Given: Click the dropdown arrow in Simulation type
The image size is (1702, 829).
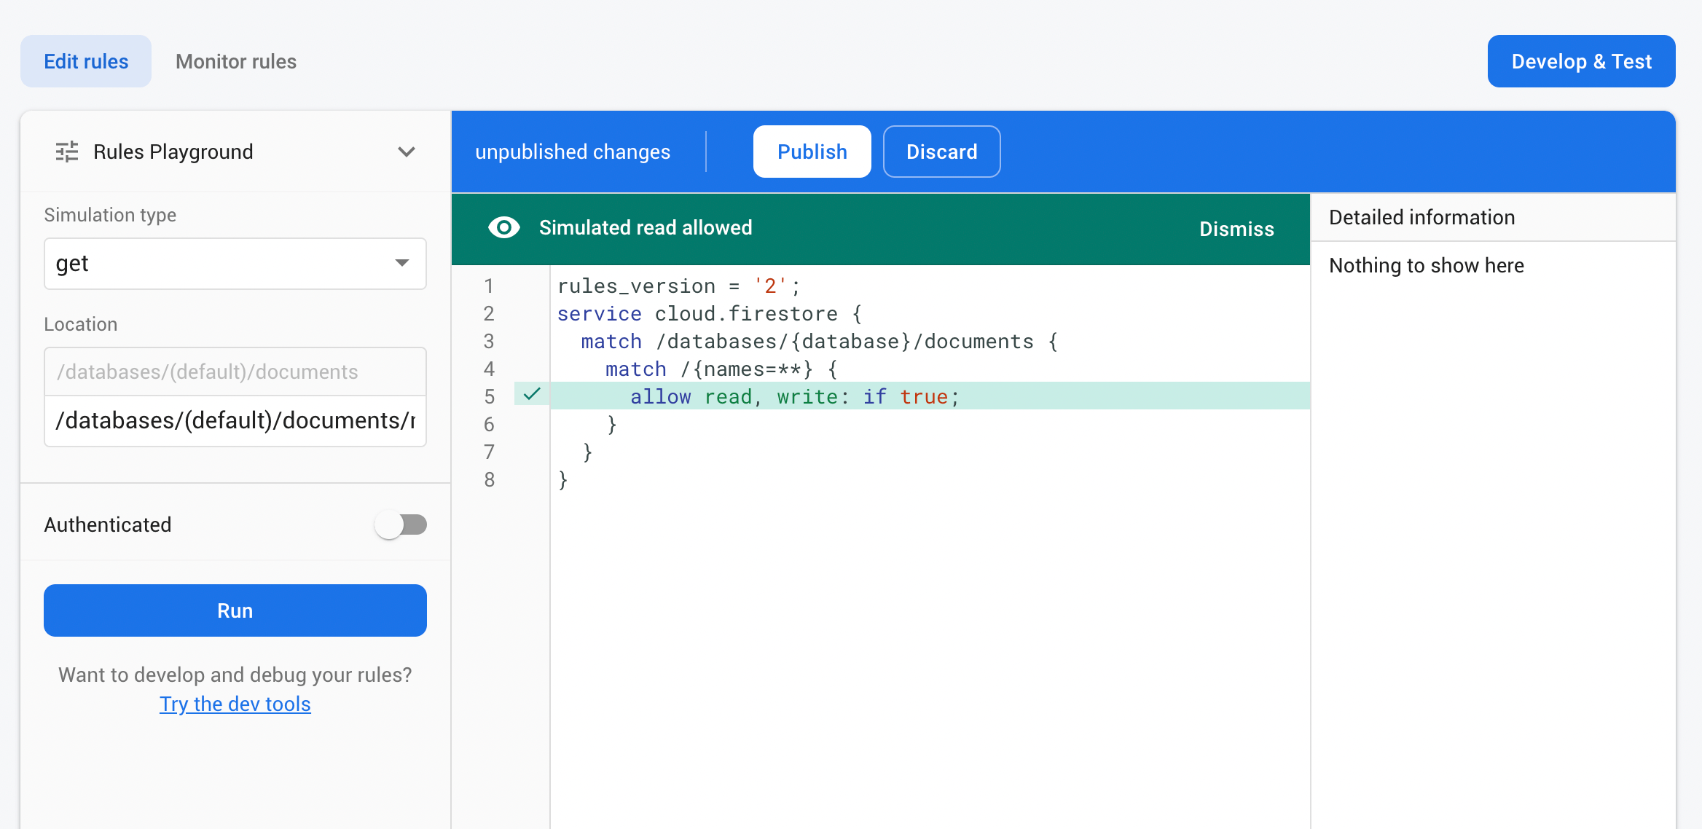Looking at the screenshot, I should [x=401, y=263].
